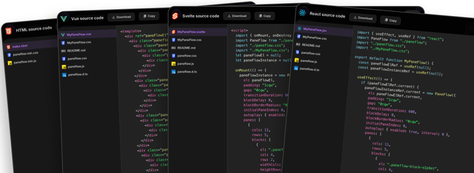Click the Vue logo in Vue panel header
Image resolution: width=474 pixels, height=173 pixels.
pyautogui.click(x=64, y=18)
